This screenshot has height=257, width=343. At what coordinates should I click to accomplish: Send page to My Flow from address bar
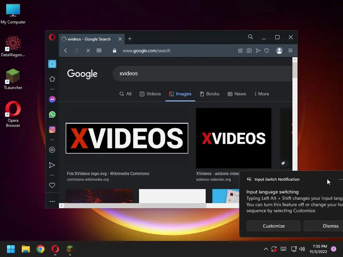pos(258,51)
